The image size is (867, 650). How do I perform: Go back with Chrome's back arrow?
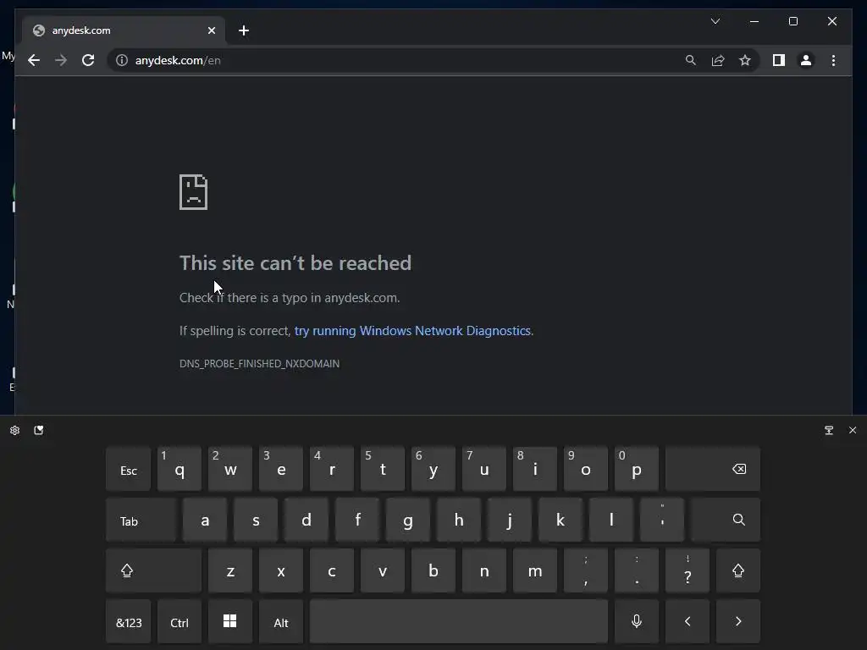pyautogui.click(x=34, y=60)
